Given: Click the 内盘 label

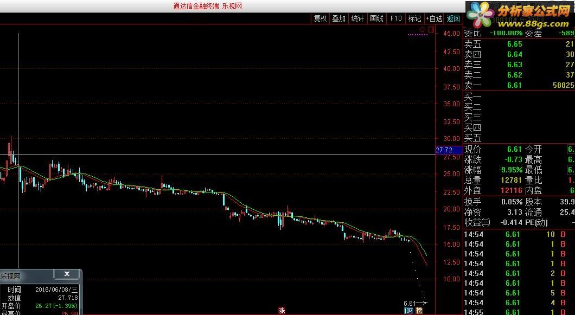Looking at the screenshot, I should (534, 190).
